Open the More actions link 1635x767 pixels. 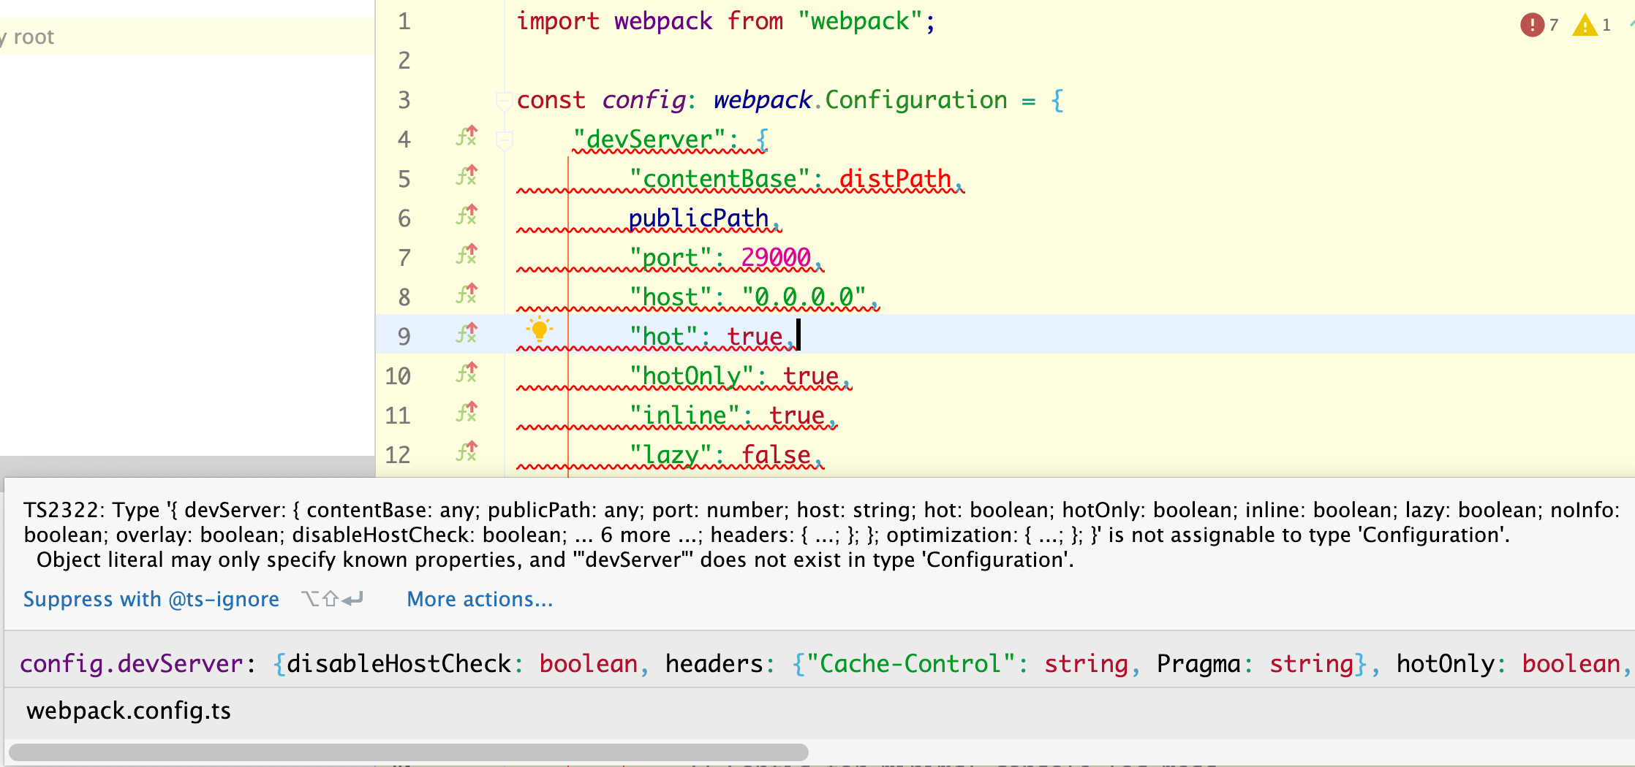480,599
